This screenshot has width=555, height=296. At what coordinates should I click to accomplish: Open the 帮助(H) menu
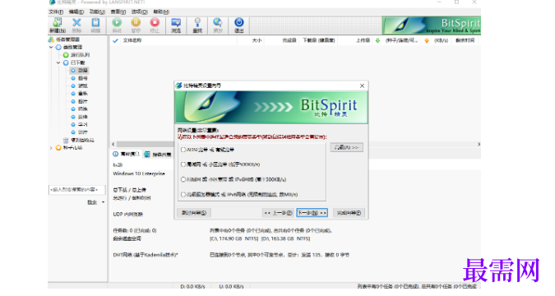click(161, 12)
